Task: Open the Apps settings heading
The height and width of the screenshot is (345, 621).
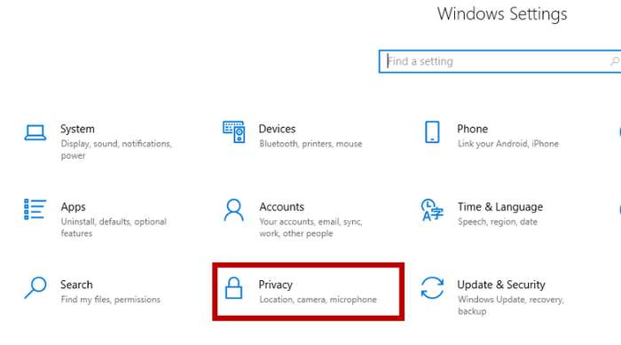Action: [x=74, y=207]
